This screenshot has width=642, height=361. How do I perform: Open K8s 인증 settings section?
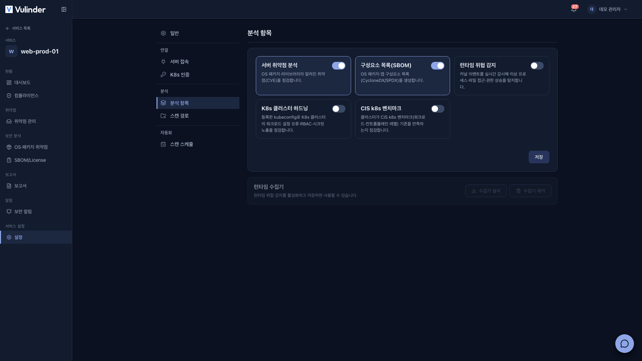[x=198, y=75]
